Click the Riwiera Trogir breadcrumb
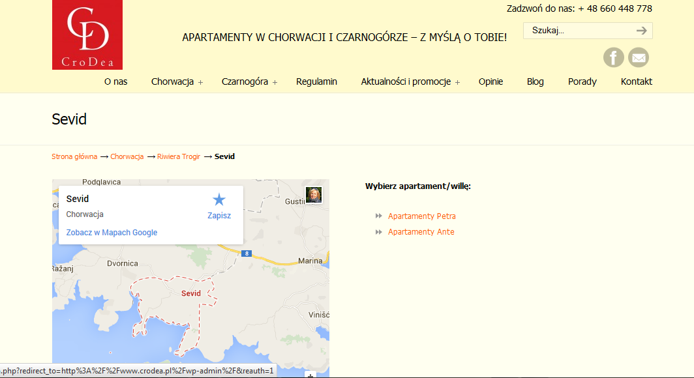 [179, 156]
